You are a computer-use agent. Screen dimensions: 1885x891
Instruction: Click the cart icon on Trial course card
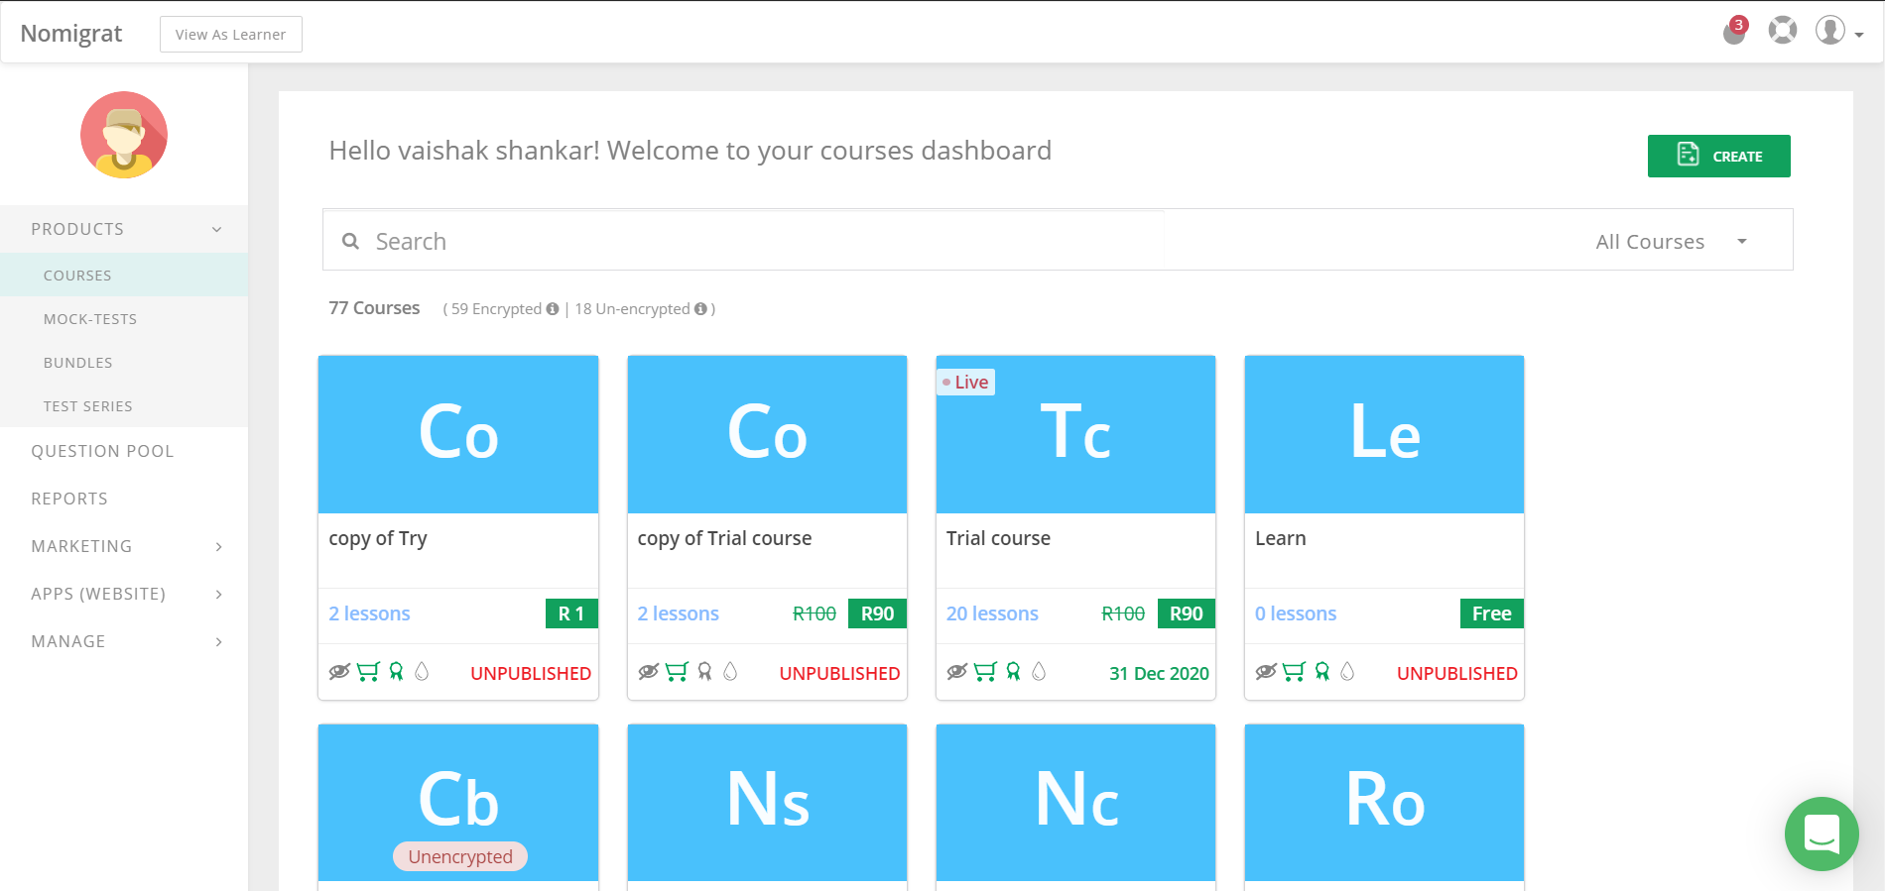click(985, 672)
